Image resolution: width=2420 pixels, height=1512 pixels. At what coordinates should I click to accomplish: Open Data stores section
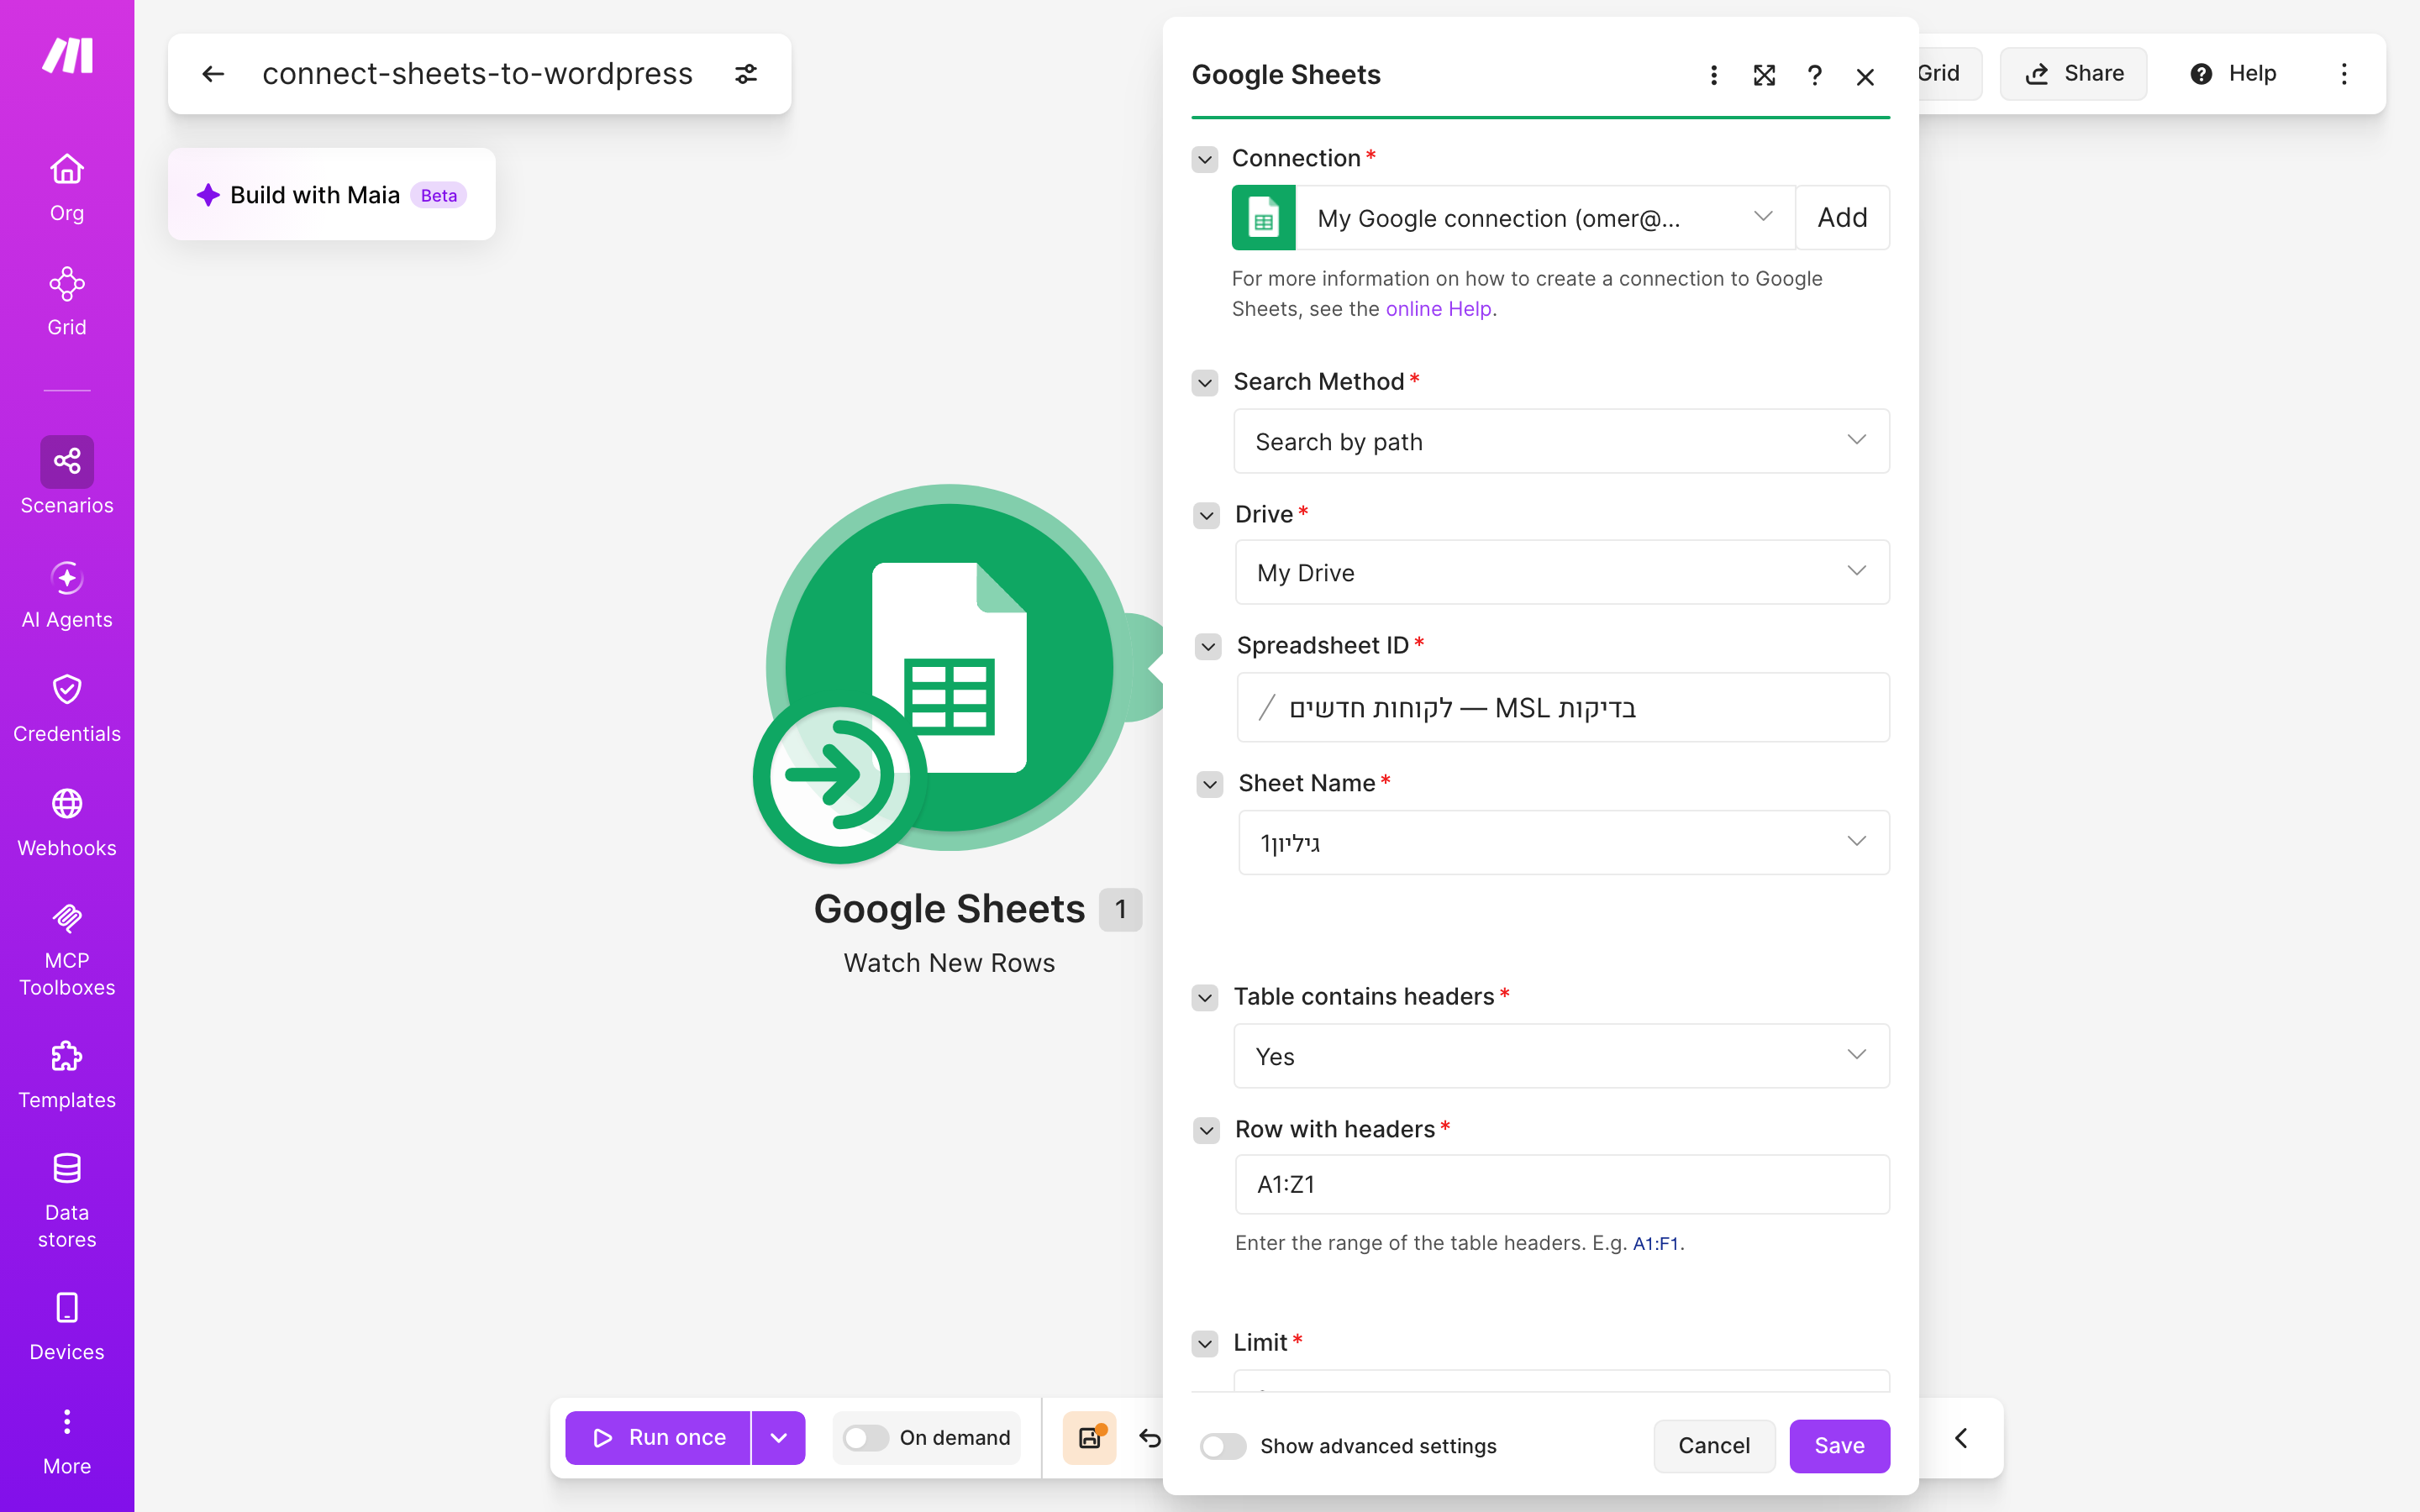point(67,1200)
